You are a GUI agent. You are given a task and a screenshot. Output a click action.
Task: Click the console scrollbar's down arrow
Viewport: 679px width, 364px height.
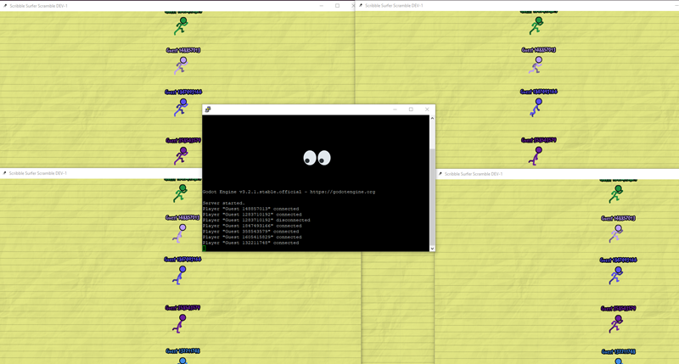(432, 248)
